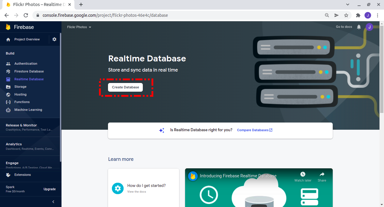Expand the Analytics section
The height and width of the screenshot is (207, 384).
[x=30, y=146]
